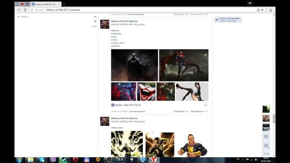Pause the A Day To Remember track
The image size is (290, 163).
217,19
